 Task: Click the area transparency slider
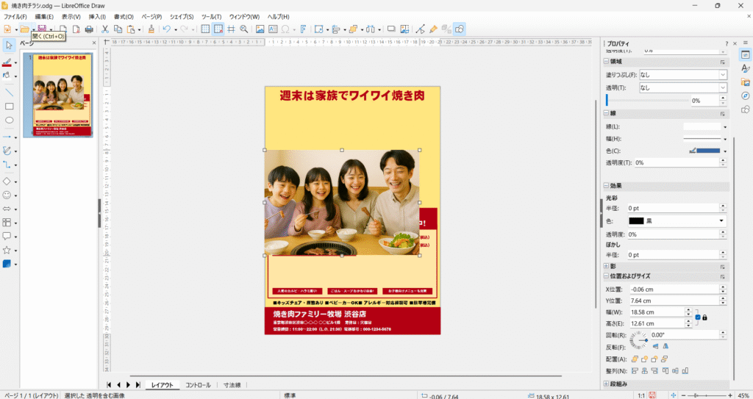pos(647,101)
